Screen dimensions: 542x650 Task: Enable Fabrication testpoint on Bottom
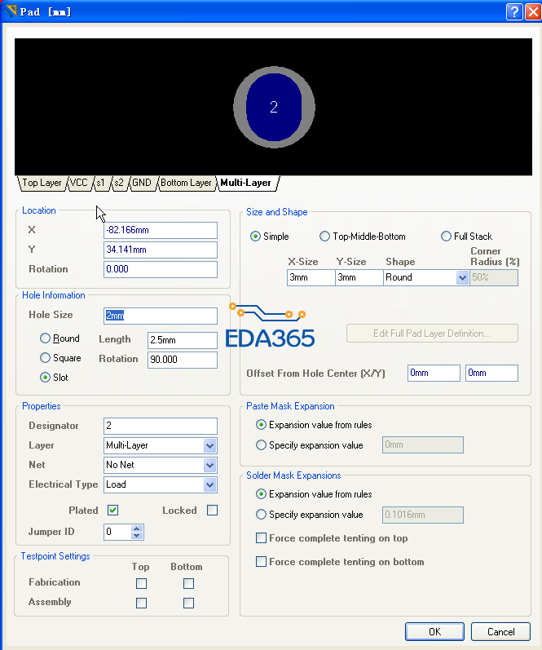[x=188, y=583]
